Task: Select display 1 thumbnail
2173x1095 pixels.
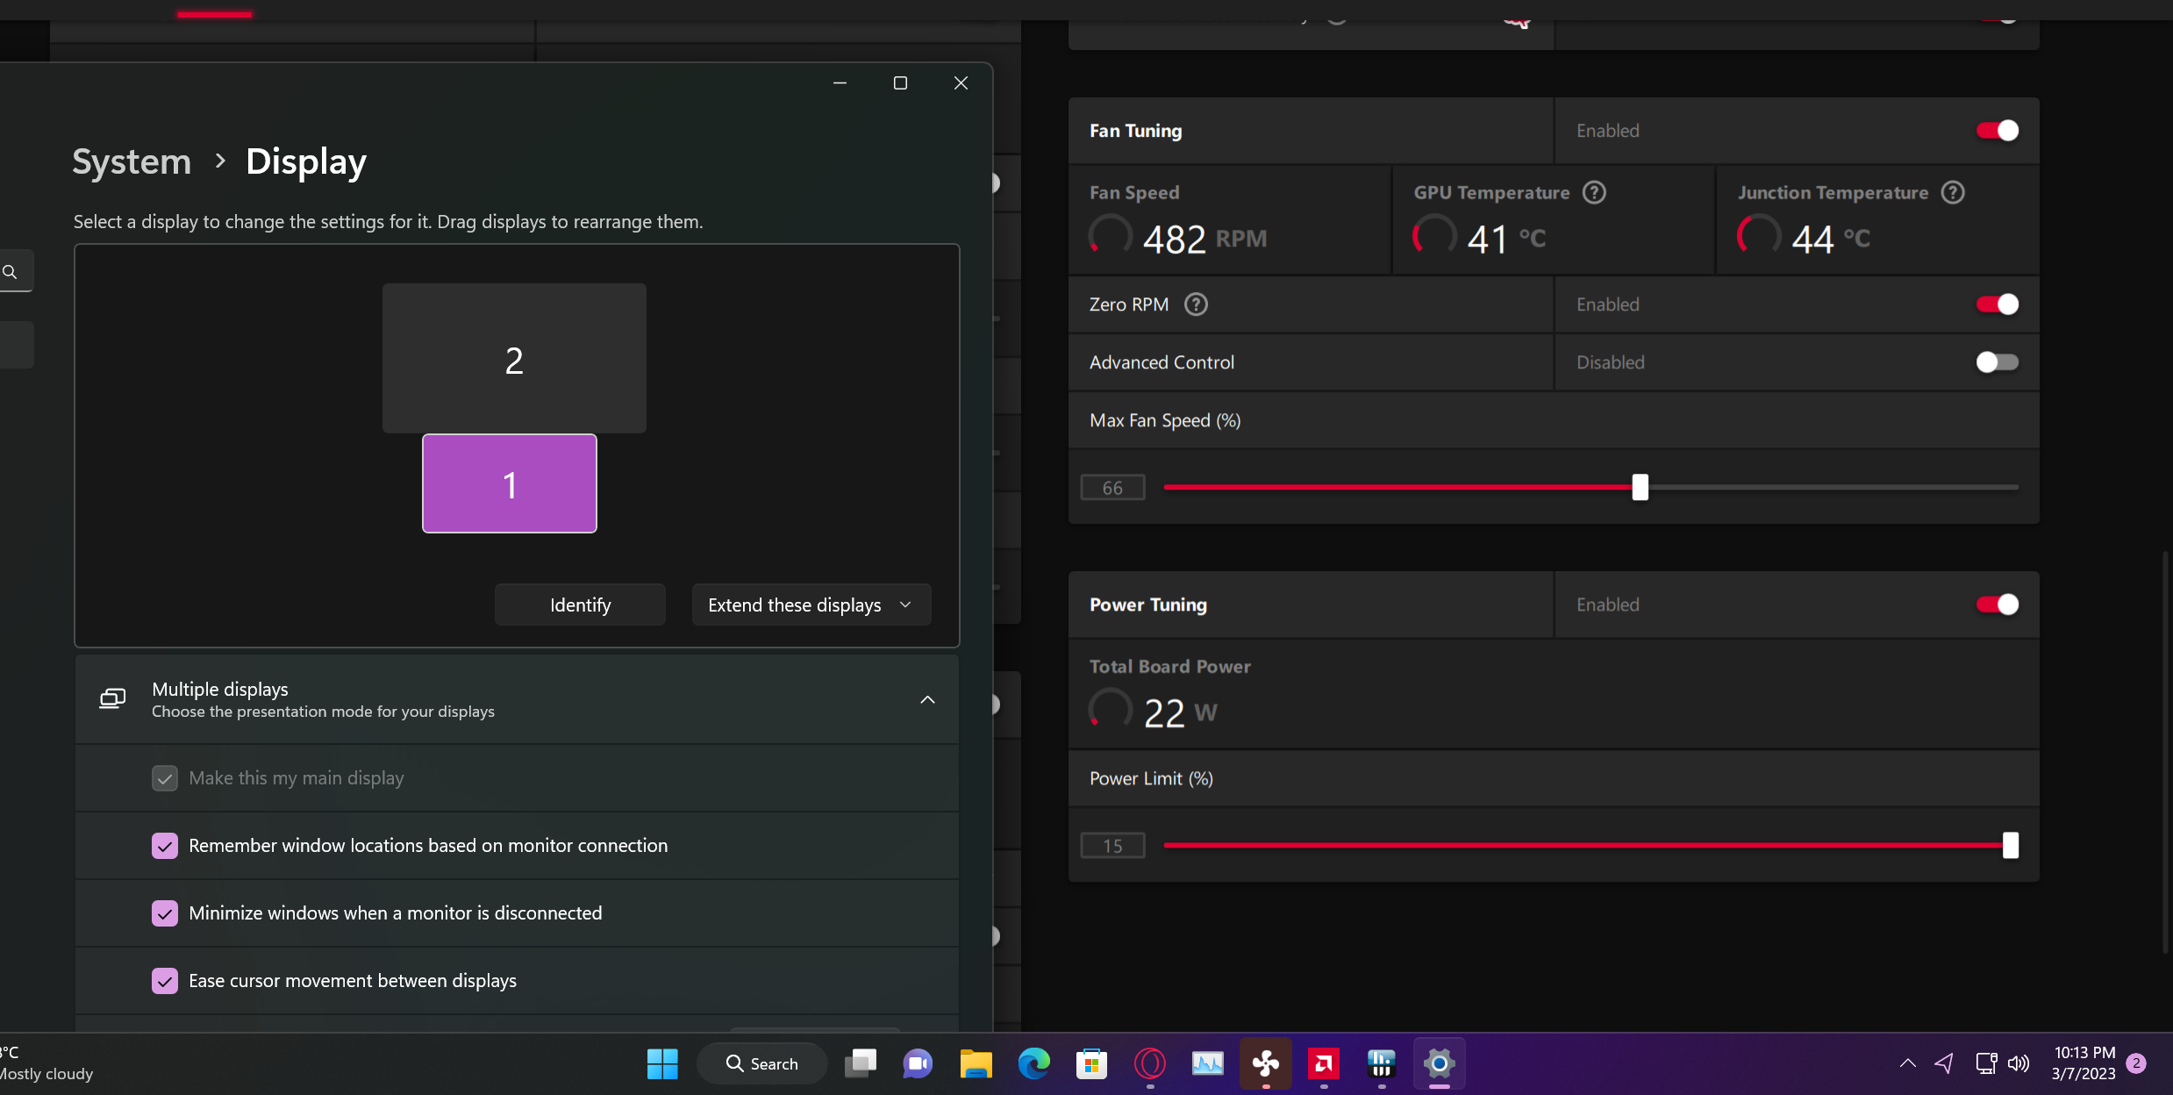Action: [x=510, y=483]
